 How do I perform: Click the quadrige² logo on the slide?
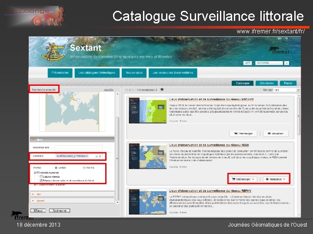click(x=34, y=16)
